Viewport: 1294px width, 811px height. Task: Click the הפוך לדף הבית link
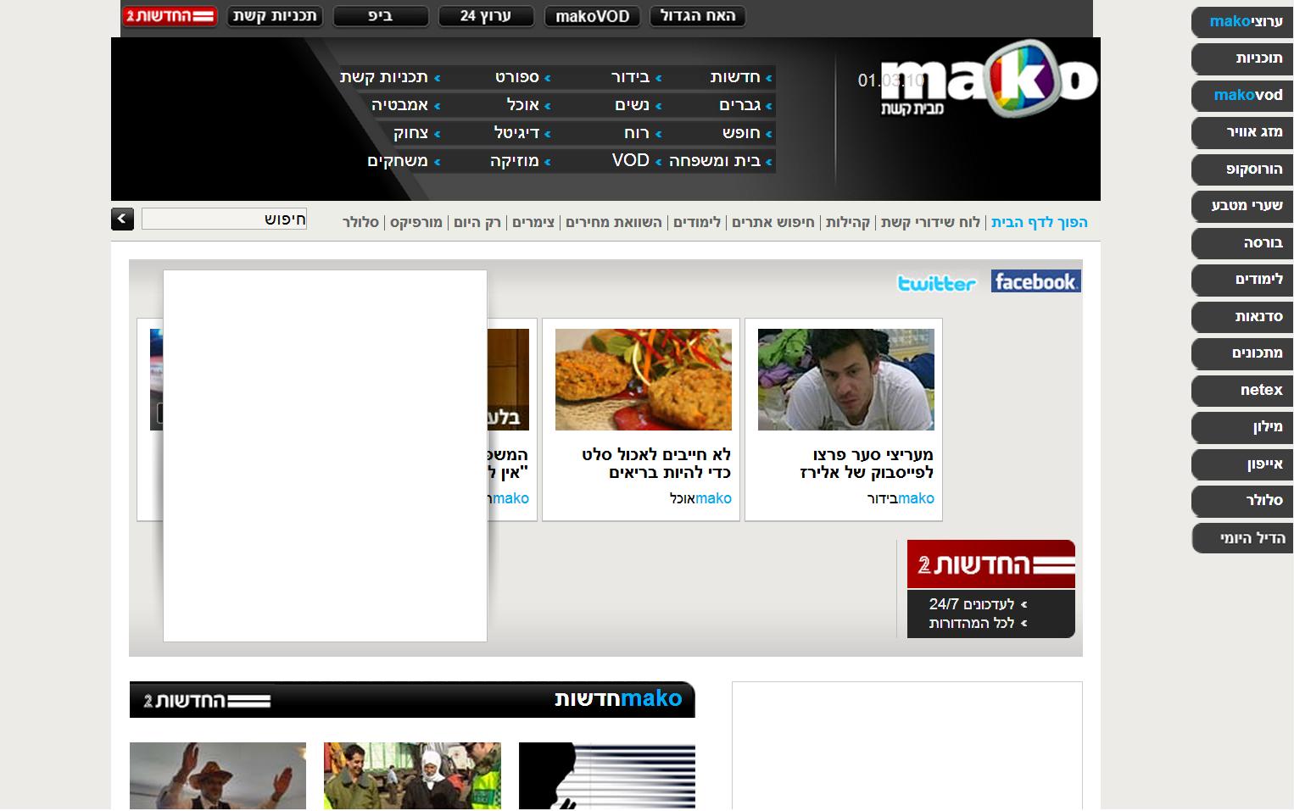tap(1039, 222)
